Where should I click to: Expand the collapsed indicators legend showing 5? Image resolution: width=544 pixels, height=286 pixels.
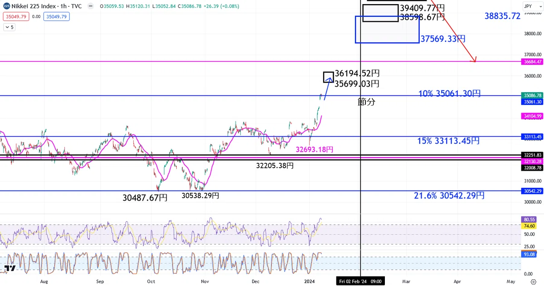[9, 27]
